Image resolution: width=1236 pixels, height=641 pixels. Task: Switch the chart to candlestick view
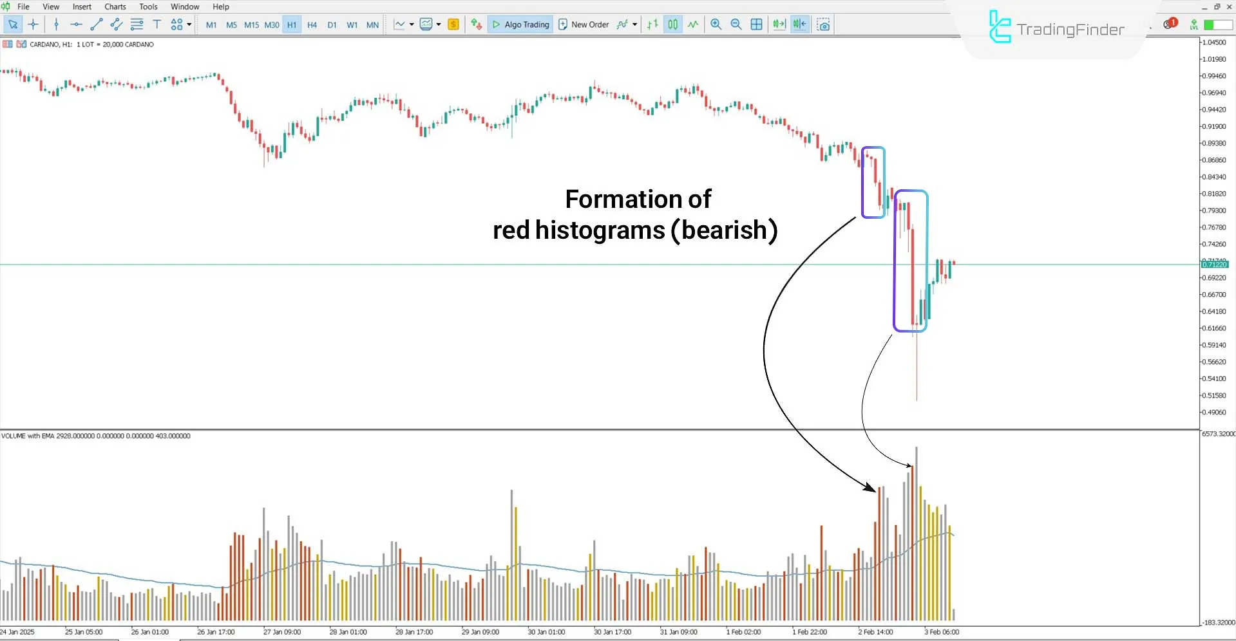pyautogui.click(x=672, y=24)
